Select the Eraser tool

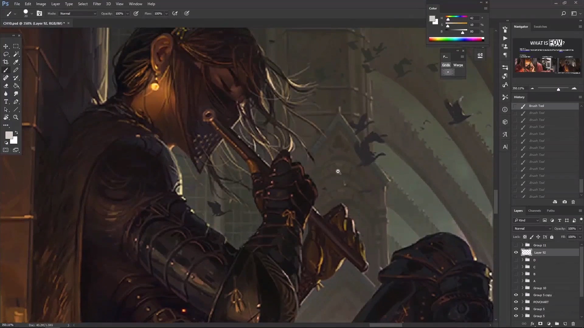click(6, 86)
